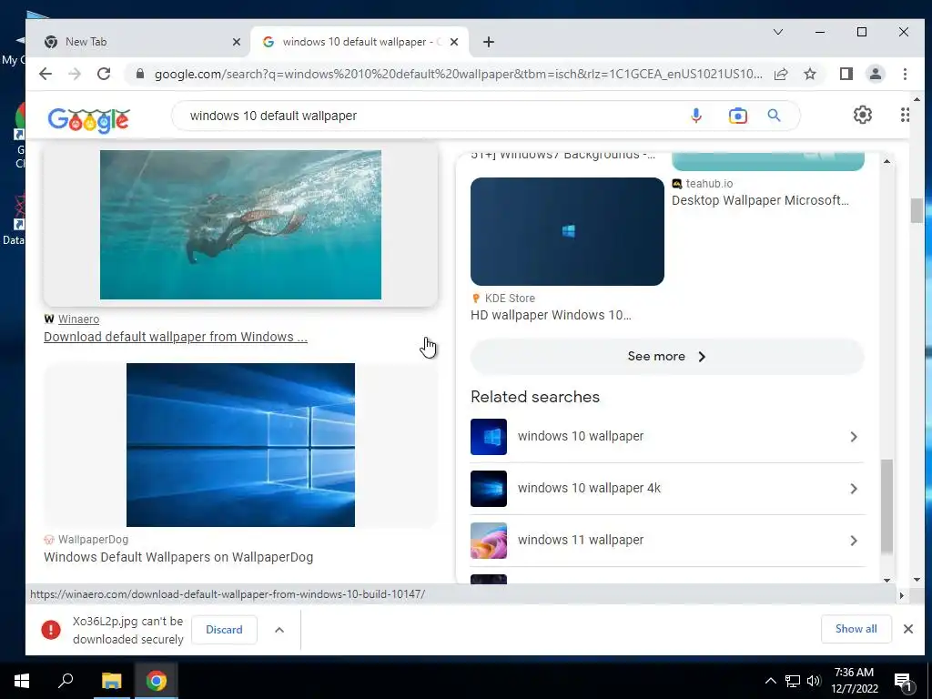Open the Winaero source link
932x699 pixels.
[78, 319]
